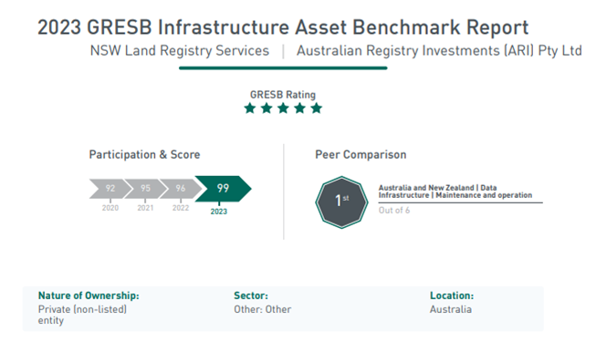
Task: Click Australian Registry Investments (ARI) Pty Ltd
Action: pyautogui.click(x=439, y=51)
